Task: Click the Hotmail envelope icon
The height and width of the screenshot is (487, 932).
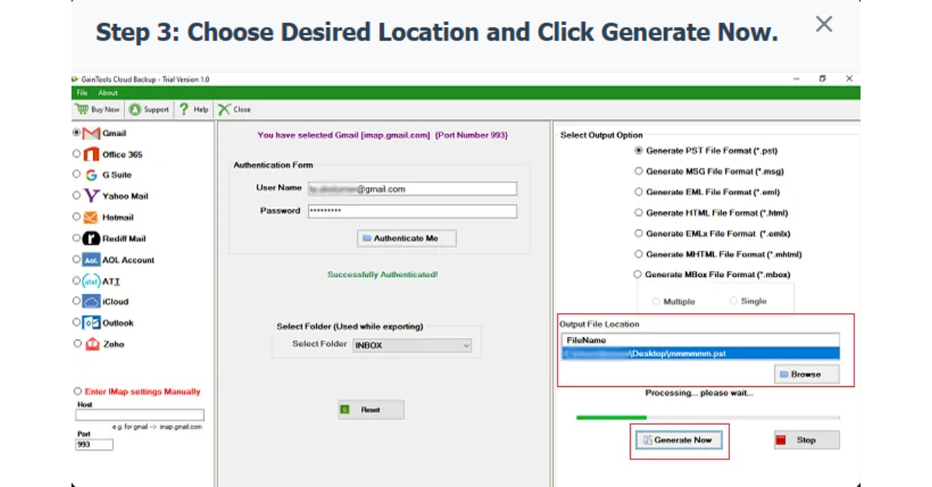Action: (91, 217)
